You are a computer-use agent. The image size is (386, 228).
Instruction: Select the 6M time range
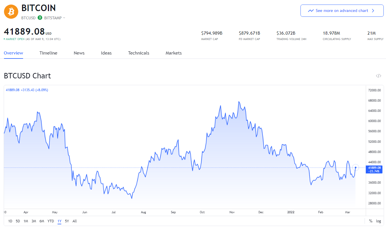(42, 221)
